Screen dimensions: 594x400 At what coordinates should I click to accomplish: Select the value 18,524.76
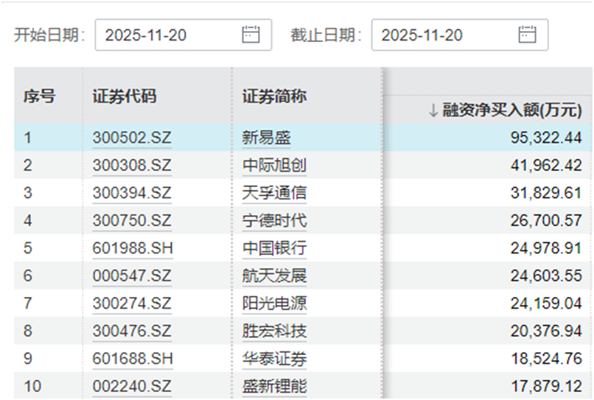546,359
